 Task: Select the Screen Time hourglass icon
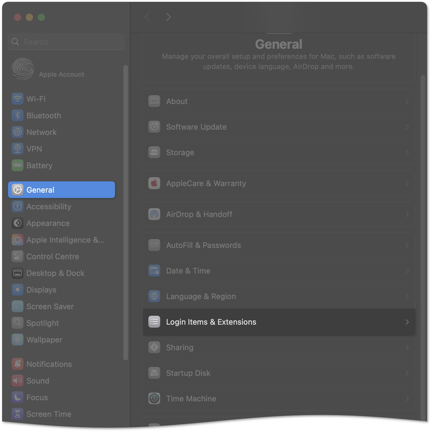18,414
